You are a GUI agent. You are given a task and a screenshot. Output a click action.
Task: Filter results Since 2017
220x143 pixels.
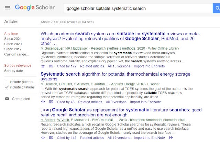(x=13, y=49)
